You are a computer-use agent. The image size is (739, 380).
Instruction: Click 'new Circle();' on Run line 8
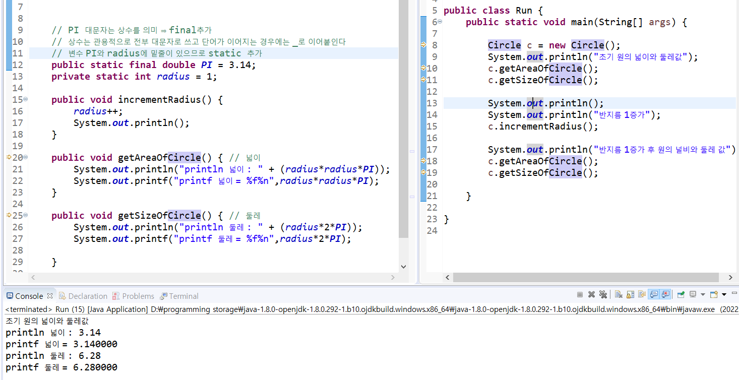click(x=585, y=45)
